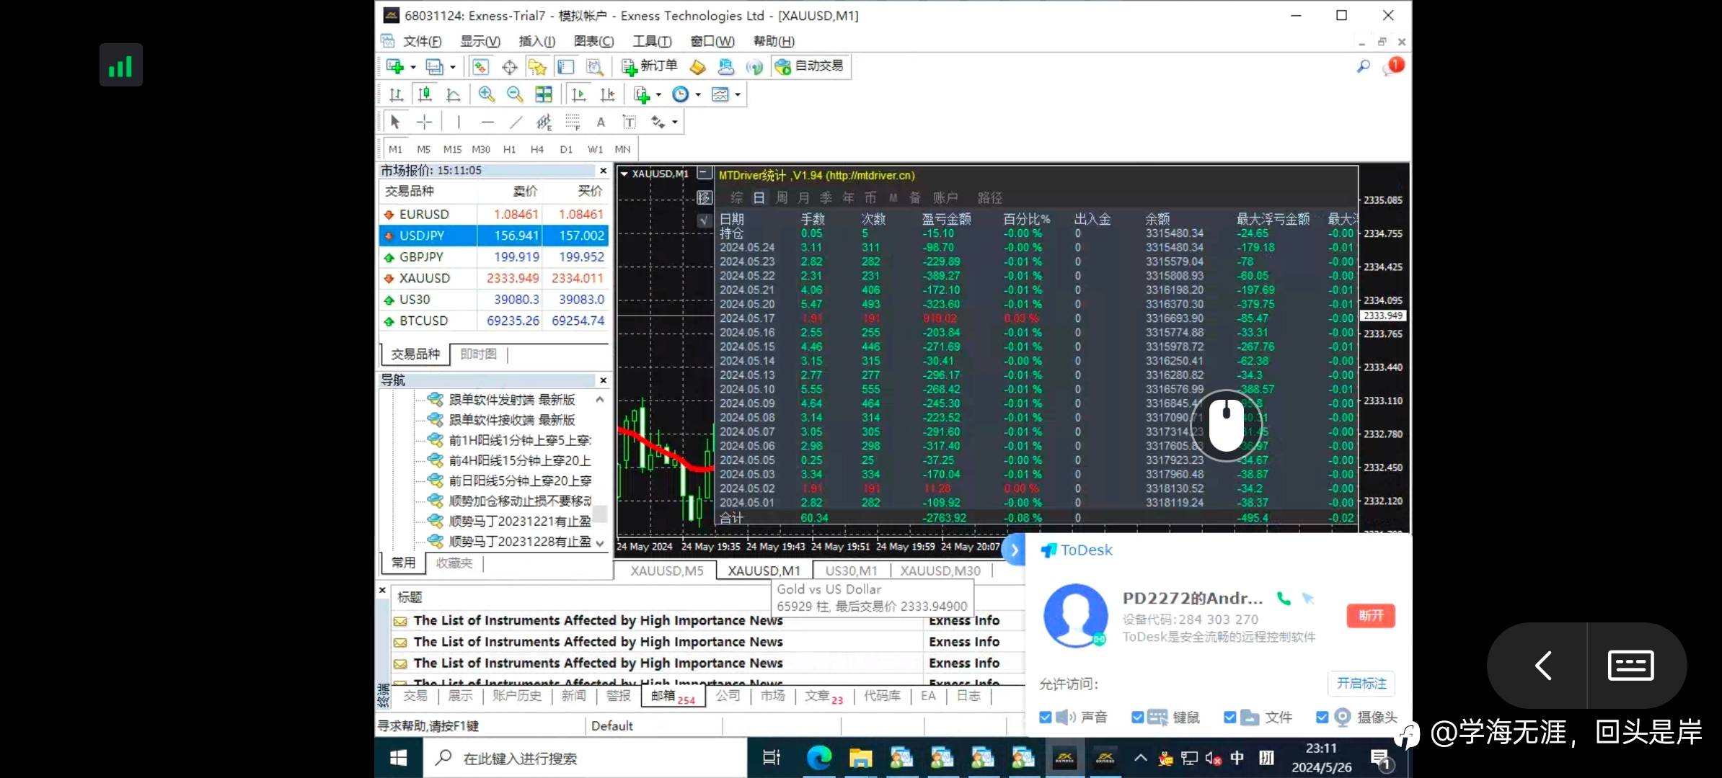Uncheck the 摄像头 camera access checkbox
Viewport: 1722px width, 778px height.
click(x=1322, y=717)
